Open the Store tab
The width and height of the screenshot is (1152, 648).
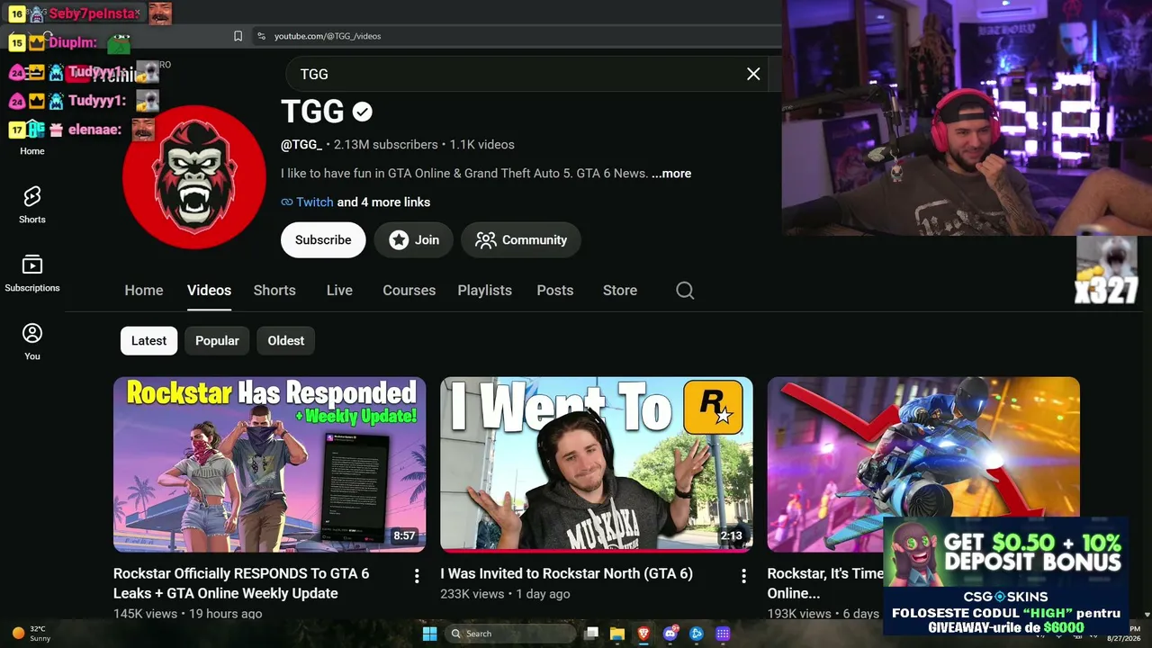point(620,291)
